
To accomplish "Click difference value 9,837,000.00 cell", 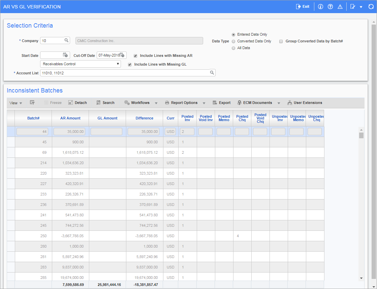I will 145,267.
